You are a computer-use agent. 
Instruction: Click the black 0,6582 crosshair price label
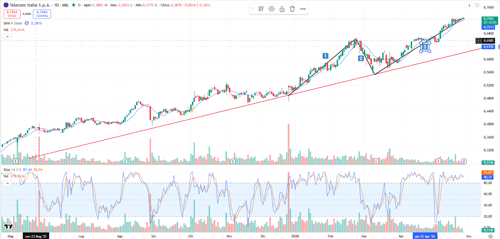pyautogui.click(x=488, y=41)
